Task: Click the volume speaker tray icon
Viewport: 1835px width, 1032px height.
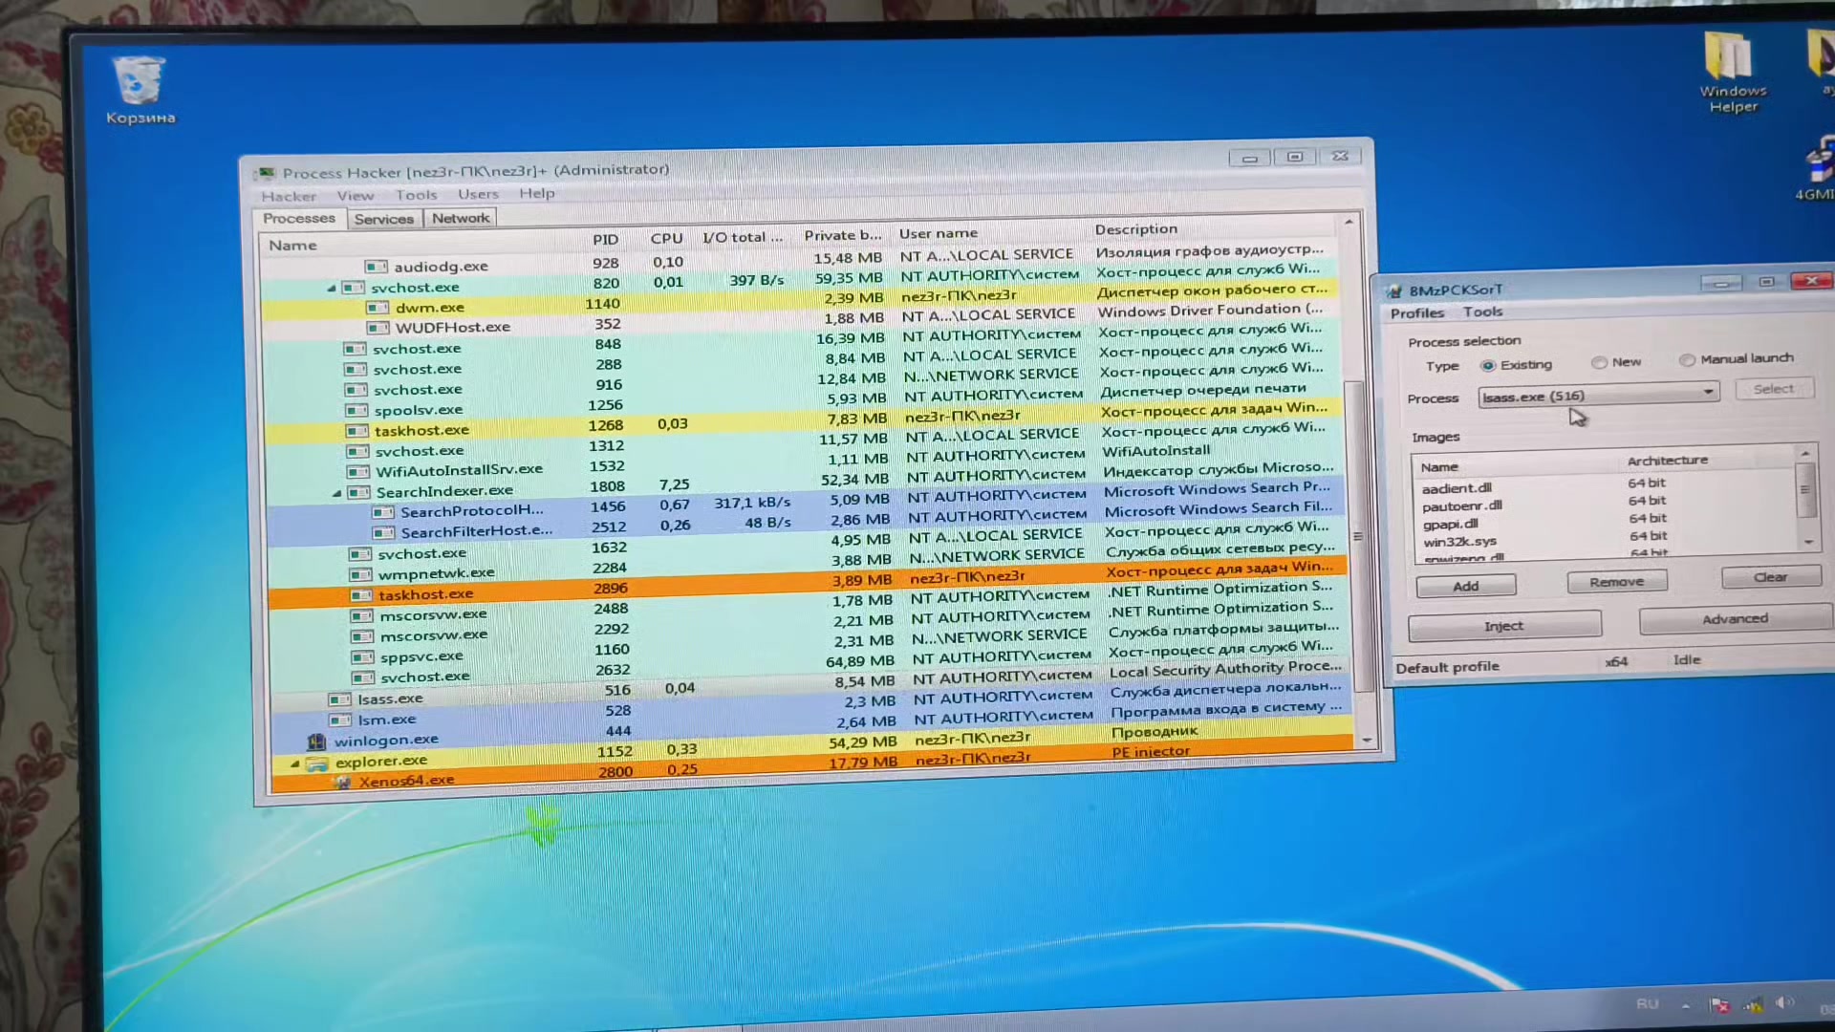Action: click(1783, 1002)
